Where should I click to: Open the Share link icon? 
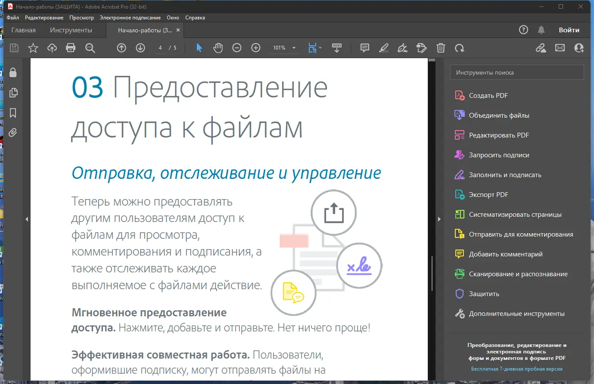[x=541, y=48]
